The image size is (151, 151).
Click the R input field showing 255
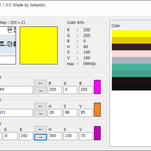(55, 90)
